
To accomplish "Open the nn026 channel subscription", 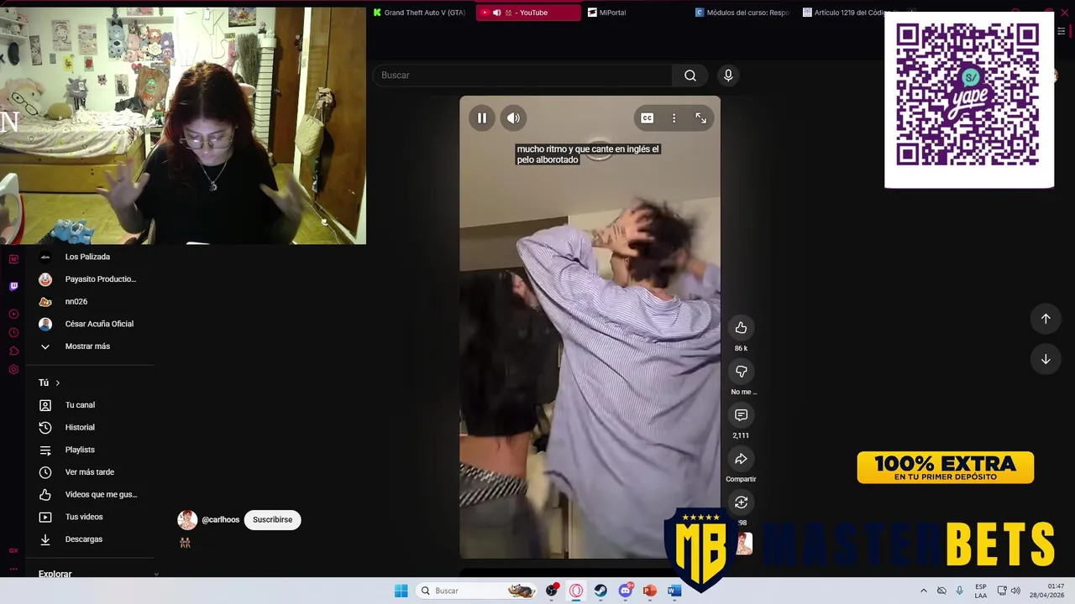I will (91, 302).
